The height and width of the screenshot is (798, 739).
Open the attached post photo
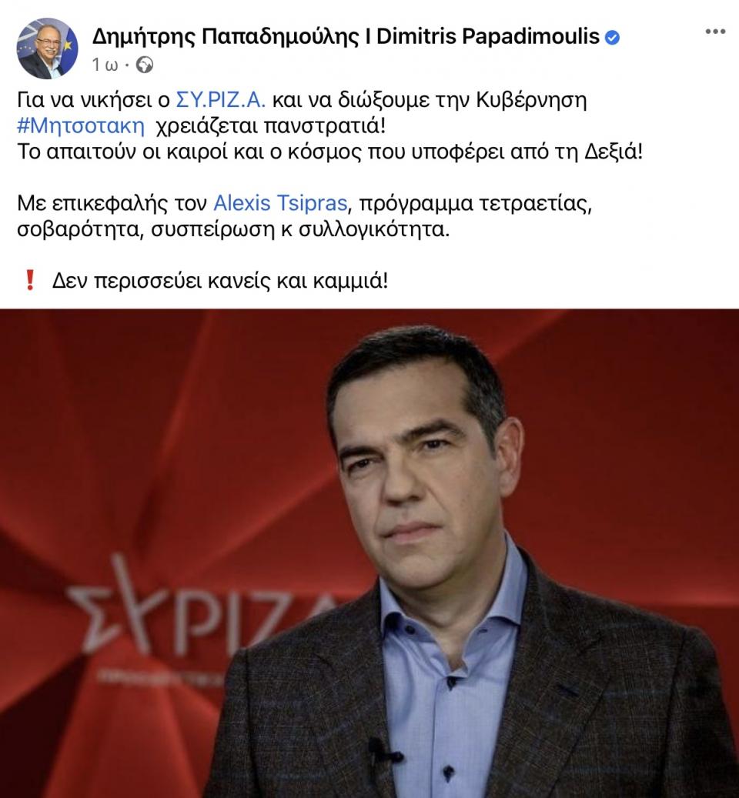point(369,553)
